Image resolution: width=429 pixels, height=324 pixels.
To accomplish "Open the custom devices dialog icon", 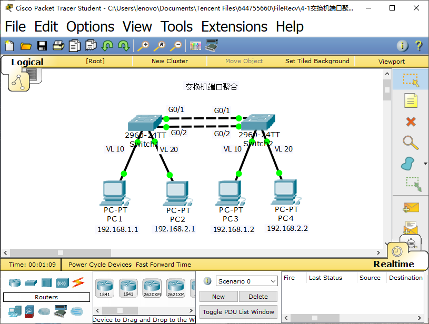I will (212, 45).
